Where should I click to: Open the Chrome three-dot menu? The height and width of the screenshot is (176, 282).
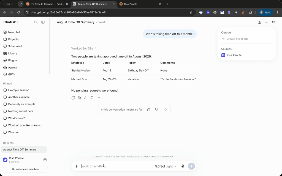278,12
